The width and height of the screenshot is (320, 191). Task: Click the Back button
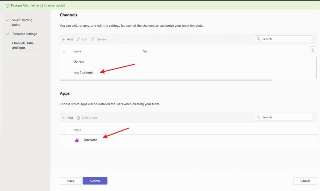[x=71, y=181]
